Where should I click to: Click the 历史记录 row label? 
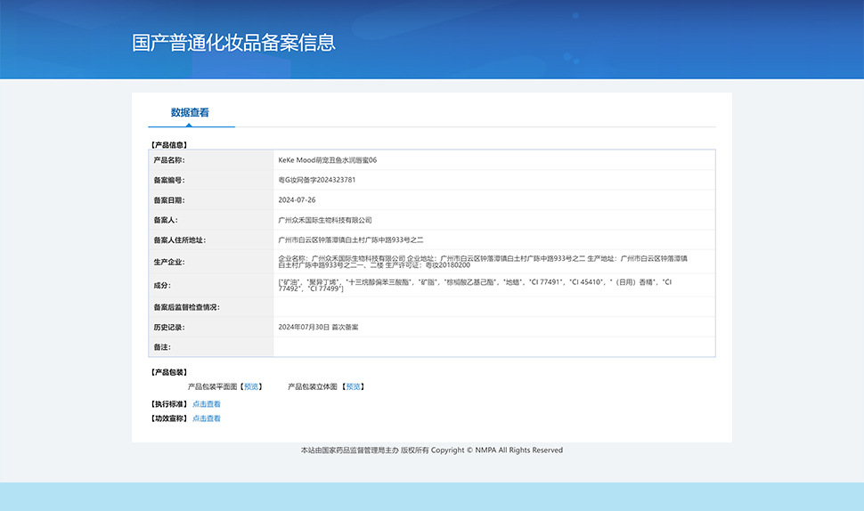169,327
